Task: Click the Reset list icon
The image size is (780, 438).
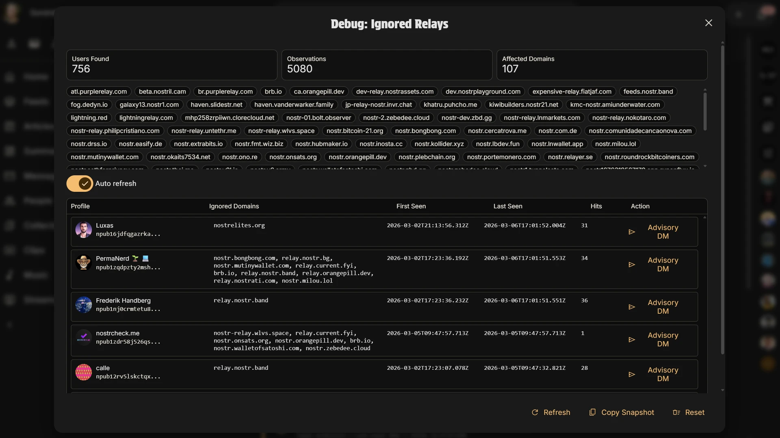Action: pos(676,412)
